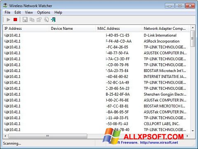The height and width of the screenshot is (149, 198).
Task: Click the vertical scrollbar thumb
Action: (193, 38)
